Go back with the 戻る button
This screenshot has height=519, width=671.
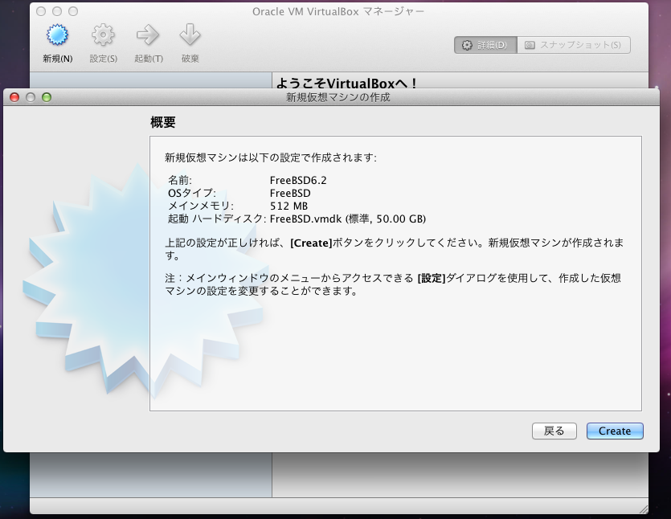pos(554,431)
